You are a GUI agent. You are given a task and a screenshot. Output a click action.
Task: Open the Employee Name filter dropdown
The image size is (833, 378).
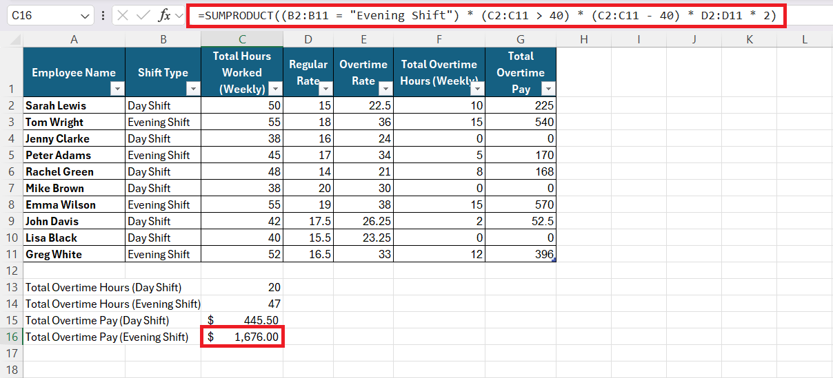click(x=117, y=89)
